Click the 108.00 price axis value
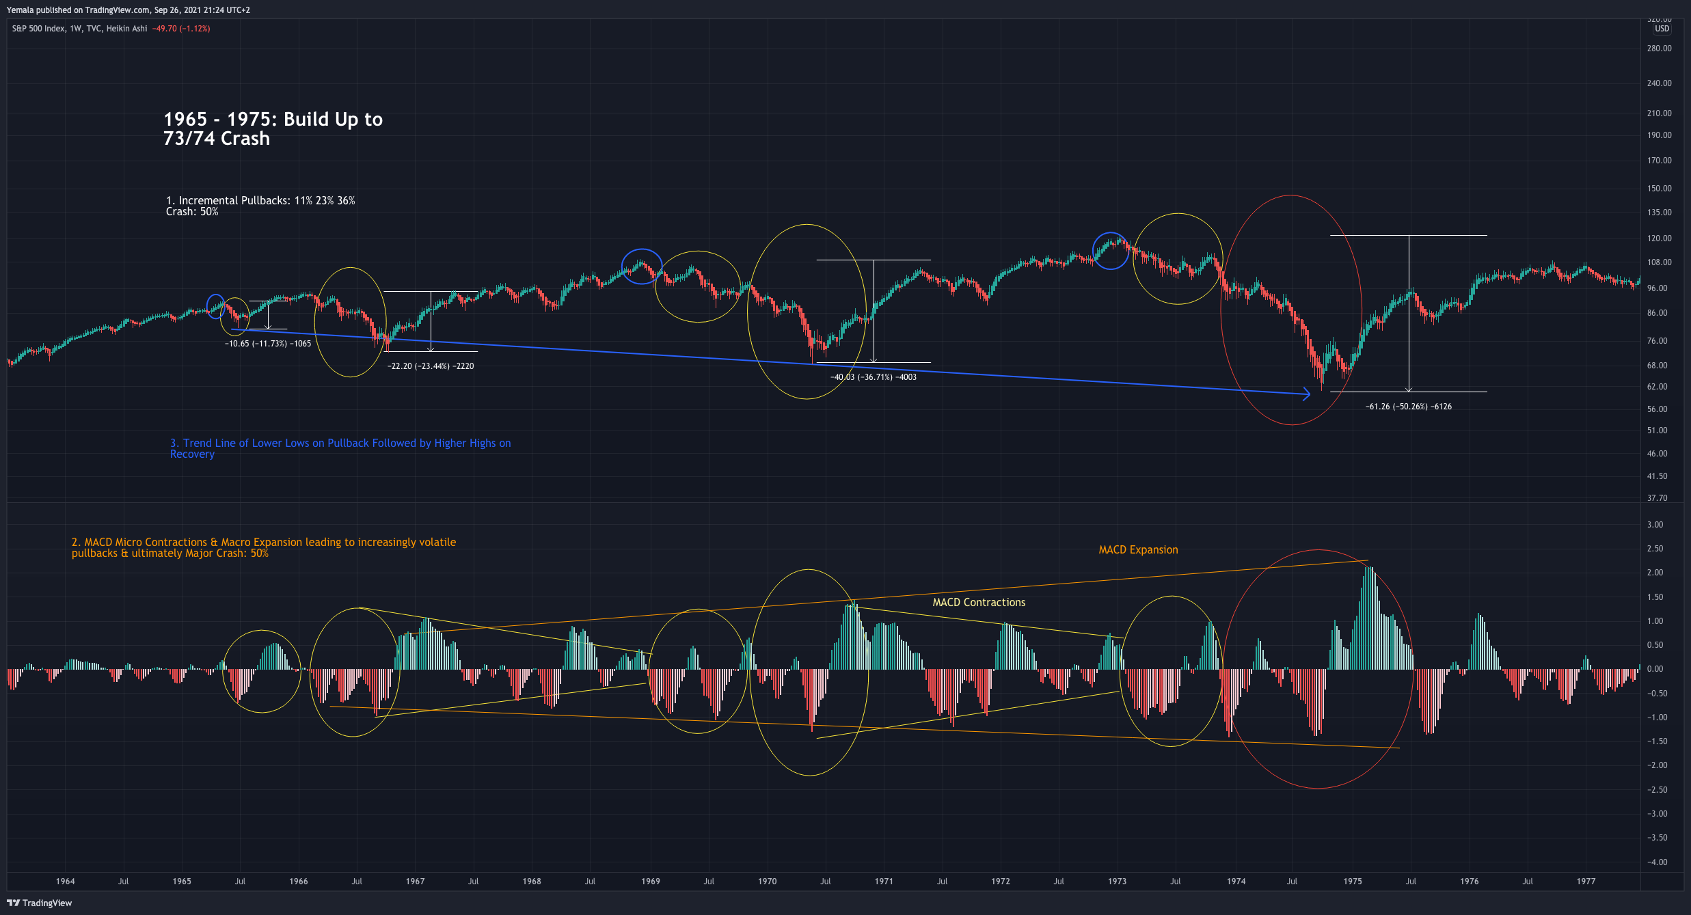1691x915 pixels. [1659, 262]
